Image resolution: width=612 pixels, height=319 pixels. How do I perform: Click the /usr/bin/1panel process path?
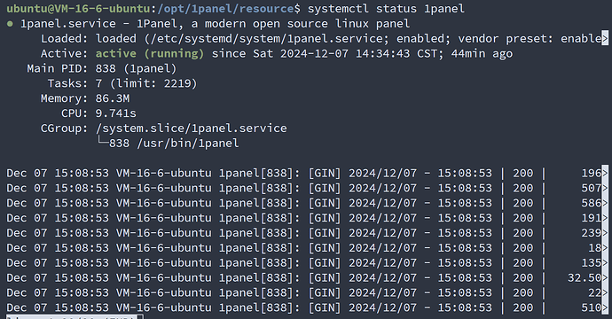(188, 144)
